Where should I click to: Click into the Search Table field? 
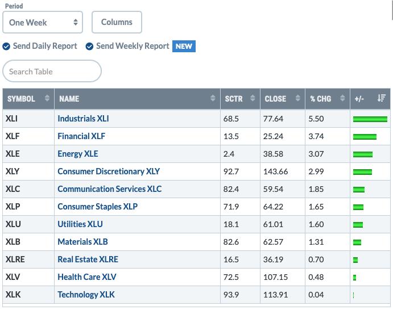click(x=52, y=71)
